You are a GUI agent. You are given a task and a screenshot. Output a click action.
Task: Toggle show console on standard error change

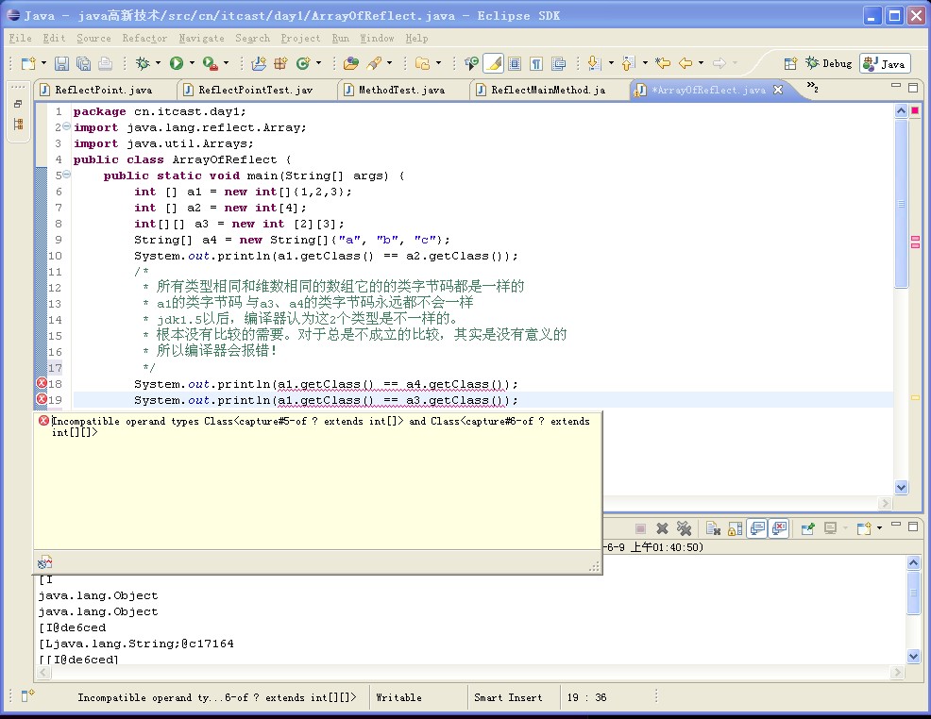pos(779,528)
